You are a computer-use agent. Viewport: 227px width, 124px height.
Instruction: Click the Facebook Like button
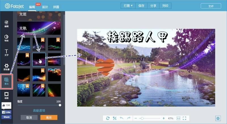[6, 112]
